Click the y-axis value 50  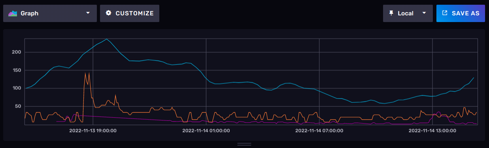tap(18, 106)
